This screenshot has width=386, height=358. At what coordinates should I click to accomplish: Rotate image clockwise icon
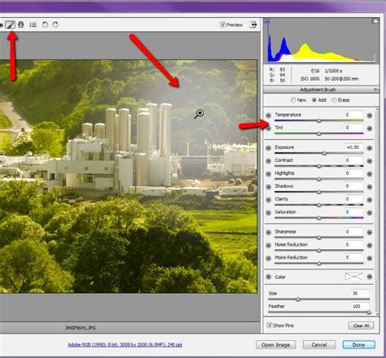pos(55,24)
